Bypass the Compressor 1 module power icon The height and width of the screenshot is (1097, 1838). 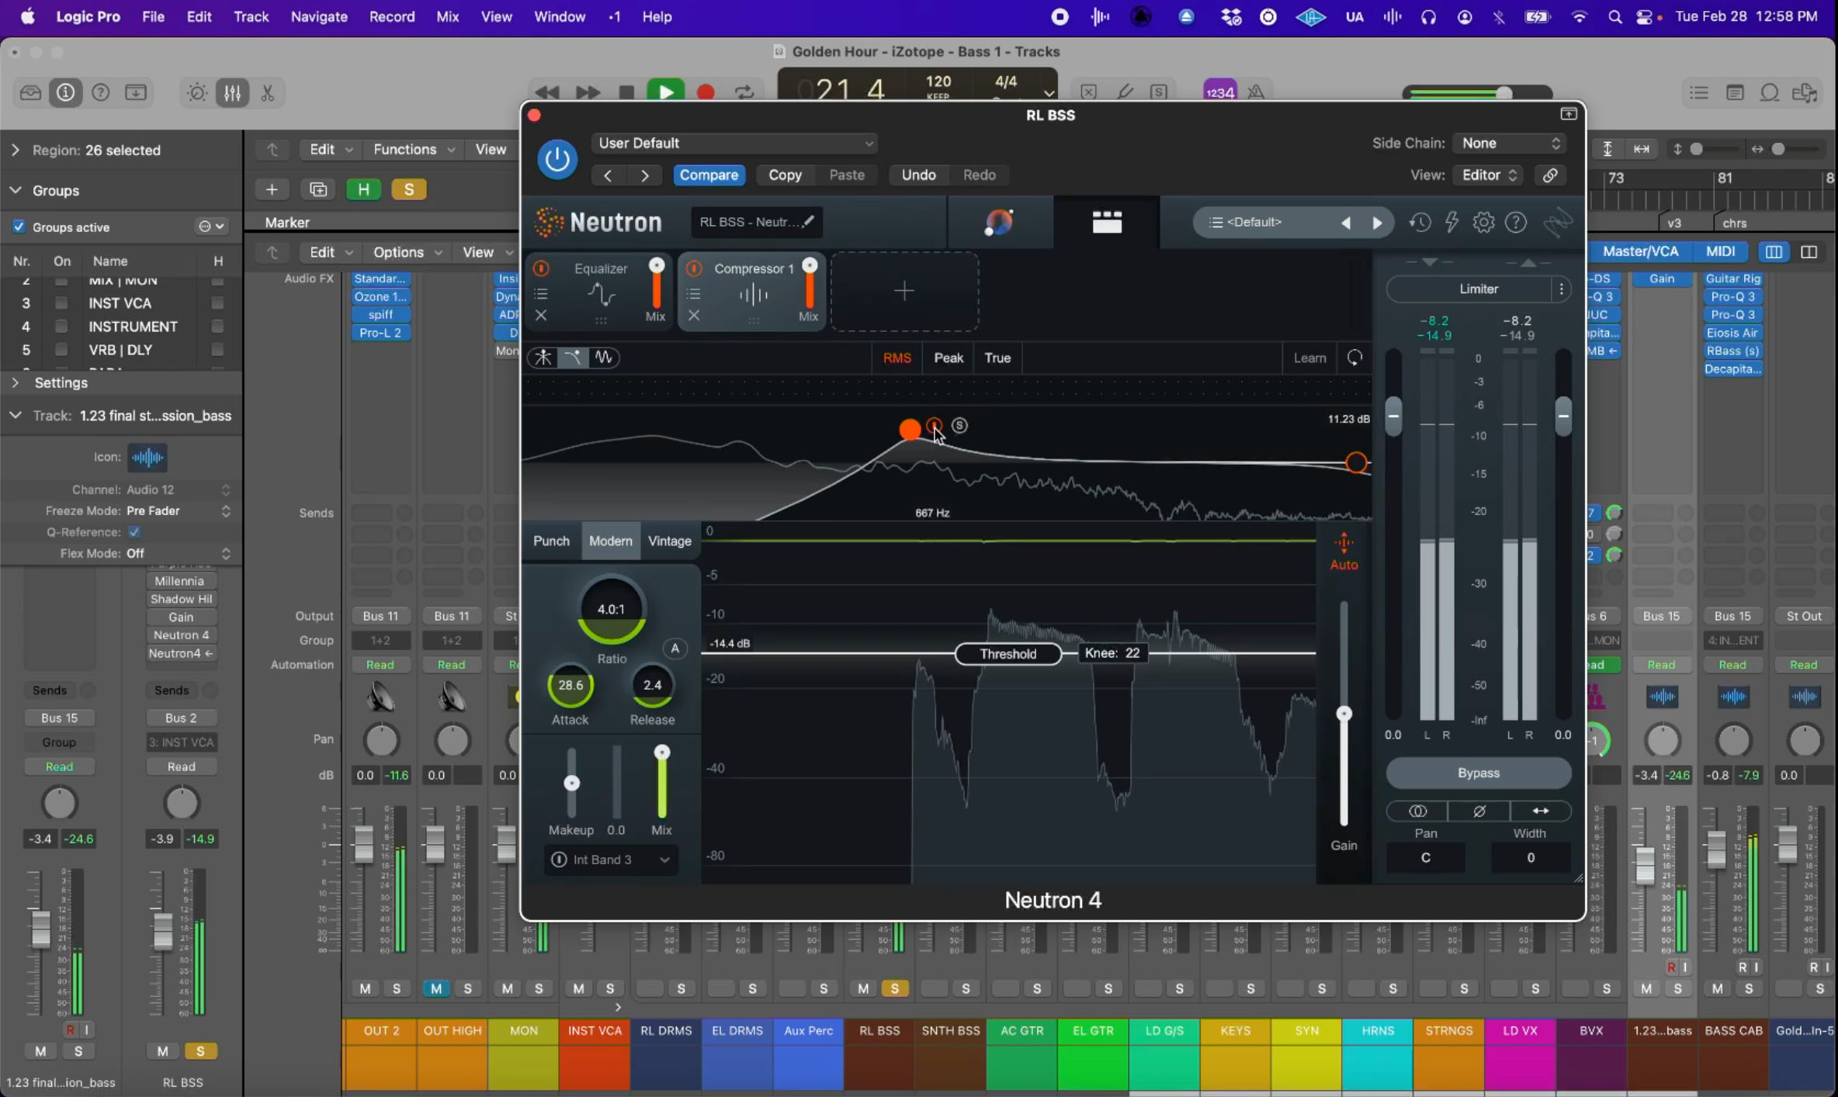click(x=694, y=268)
